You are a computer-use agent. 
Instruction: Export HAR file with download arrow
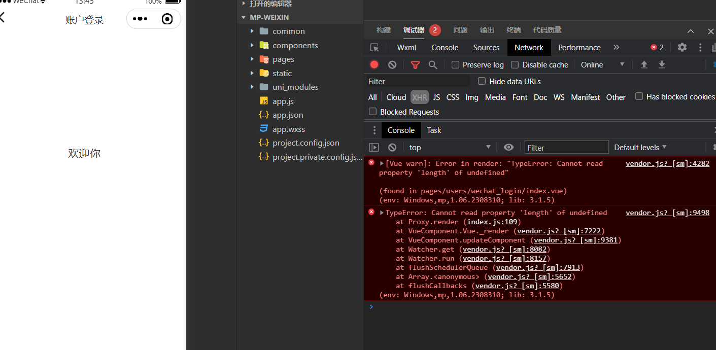[x=662, y=64]
